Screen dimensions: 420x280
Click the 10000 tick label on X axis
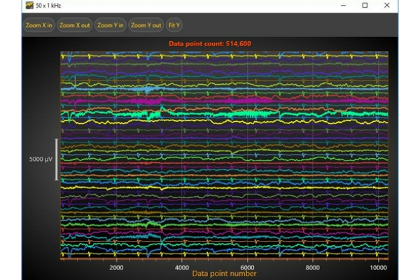pyautogui.click(x=378, y=267)
